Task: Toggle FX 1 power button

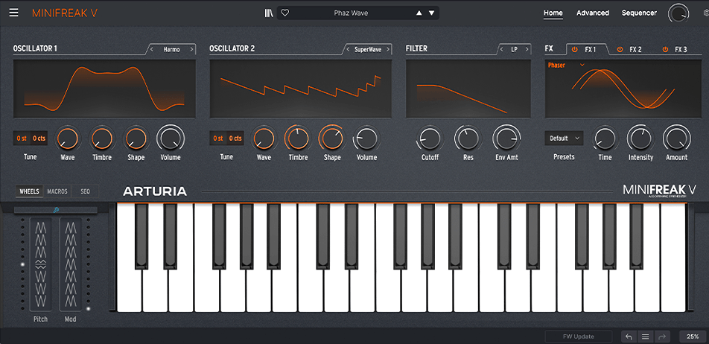Action: pyautogui.click(x=575, y=49)
